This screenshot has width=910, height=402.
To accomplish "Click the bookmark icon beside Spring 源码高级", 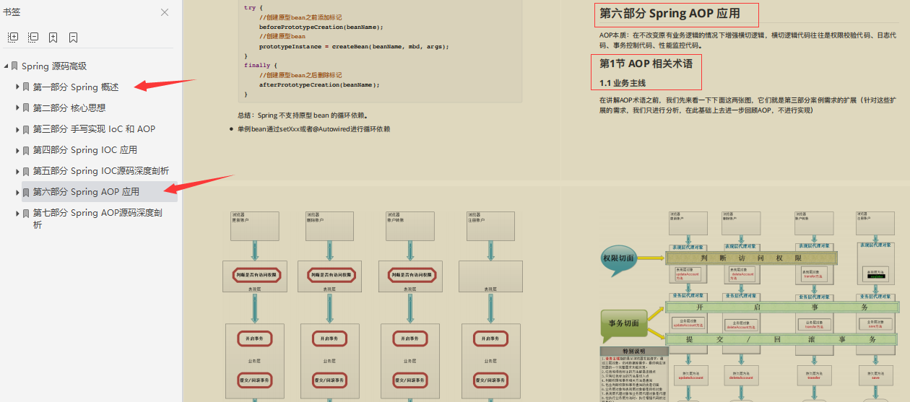I will click(14, 66).
